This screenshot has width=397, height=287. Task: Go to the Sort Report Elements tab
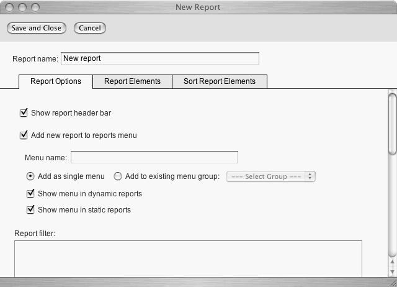[x=219, y=81]
